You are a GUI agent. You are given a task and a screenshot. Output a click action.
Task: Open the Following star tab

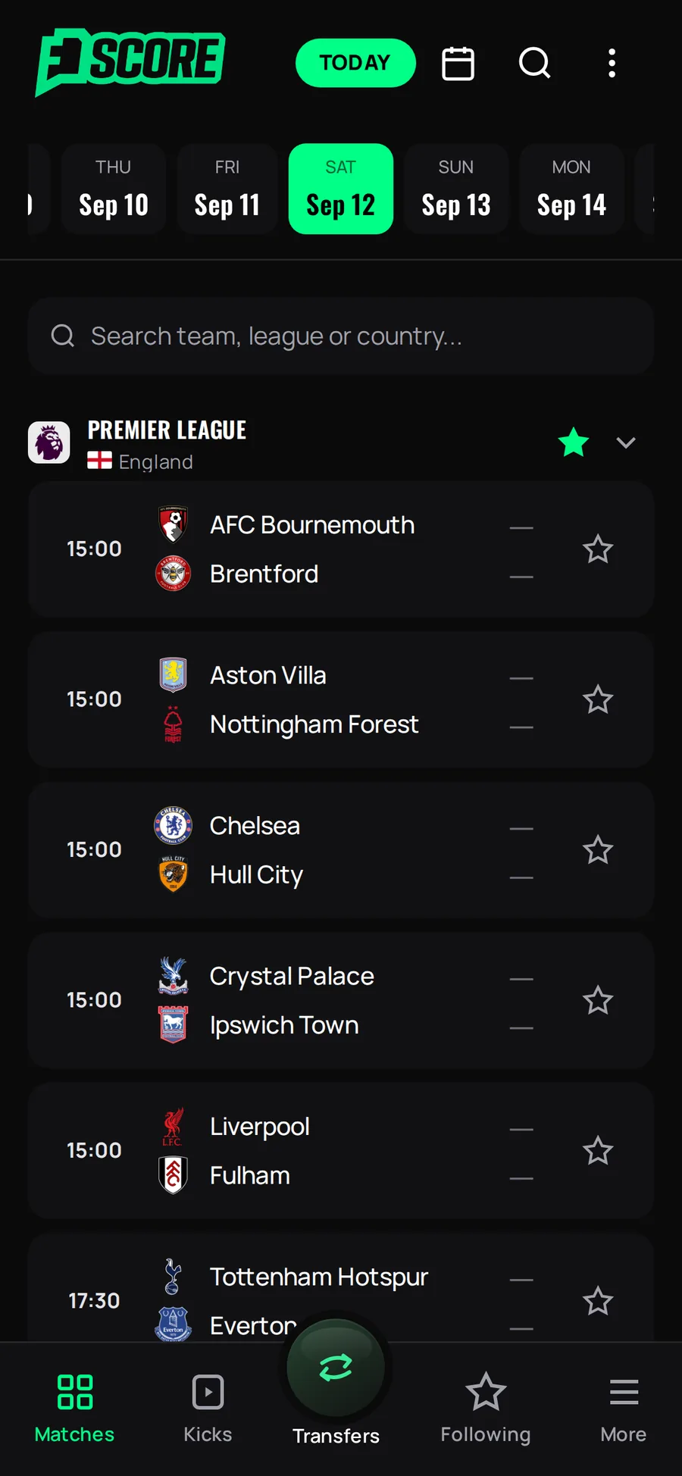coord(485,1409)
